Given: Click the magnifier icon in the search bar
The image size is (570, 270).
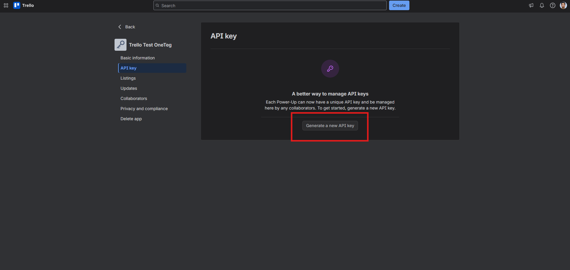Looking at the screenshot, I should (157, 5).
